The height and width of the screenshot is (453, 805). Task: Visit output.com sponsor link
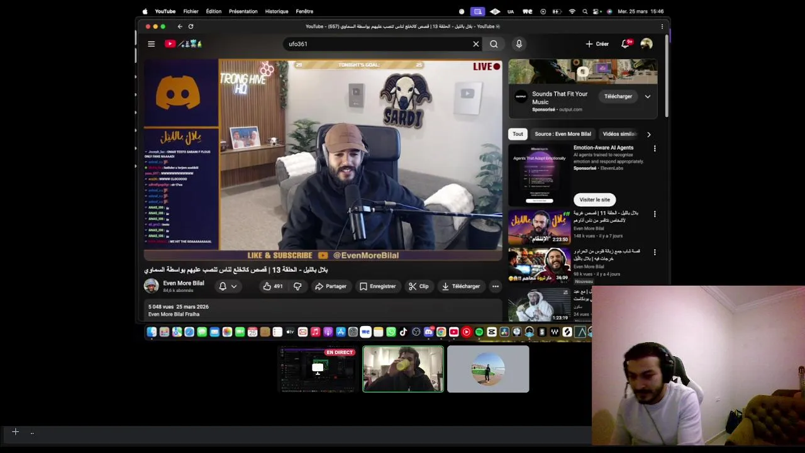pyautogui.click(x=570, y=109)
